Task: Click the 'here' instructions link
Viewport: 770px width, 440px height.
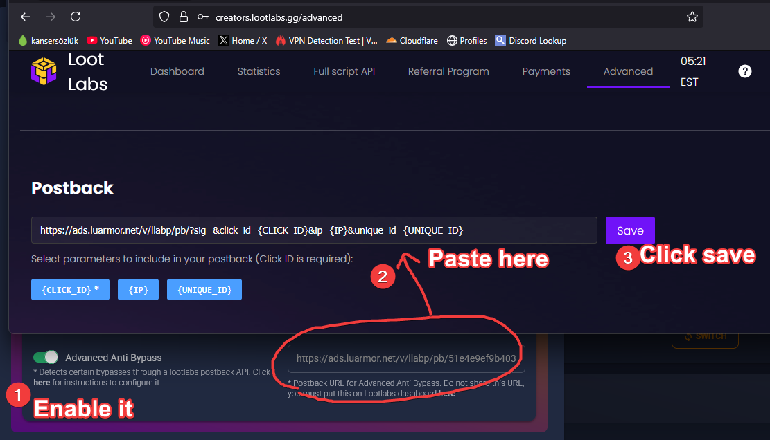Action: [x=42, y=383]
